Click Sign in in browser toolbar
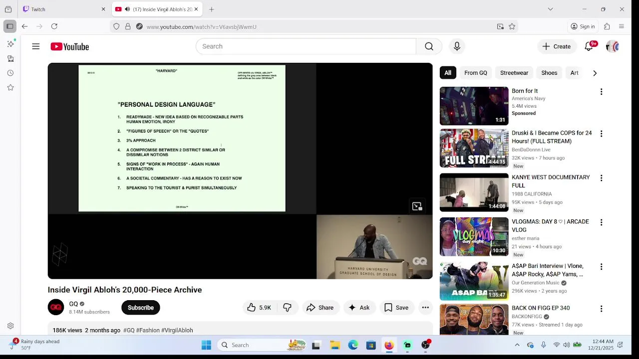The height and width of the screenshot is (359, 639). point(583,26)
